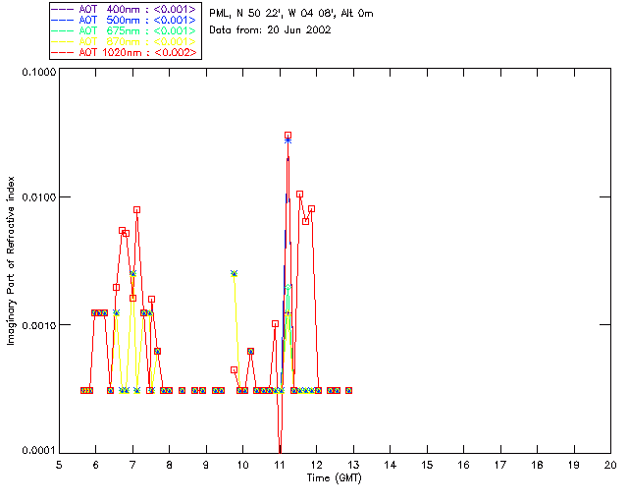Click the first data marker before 6 GMT

(83, 390)
